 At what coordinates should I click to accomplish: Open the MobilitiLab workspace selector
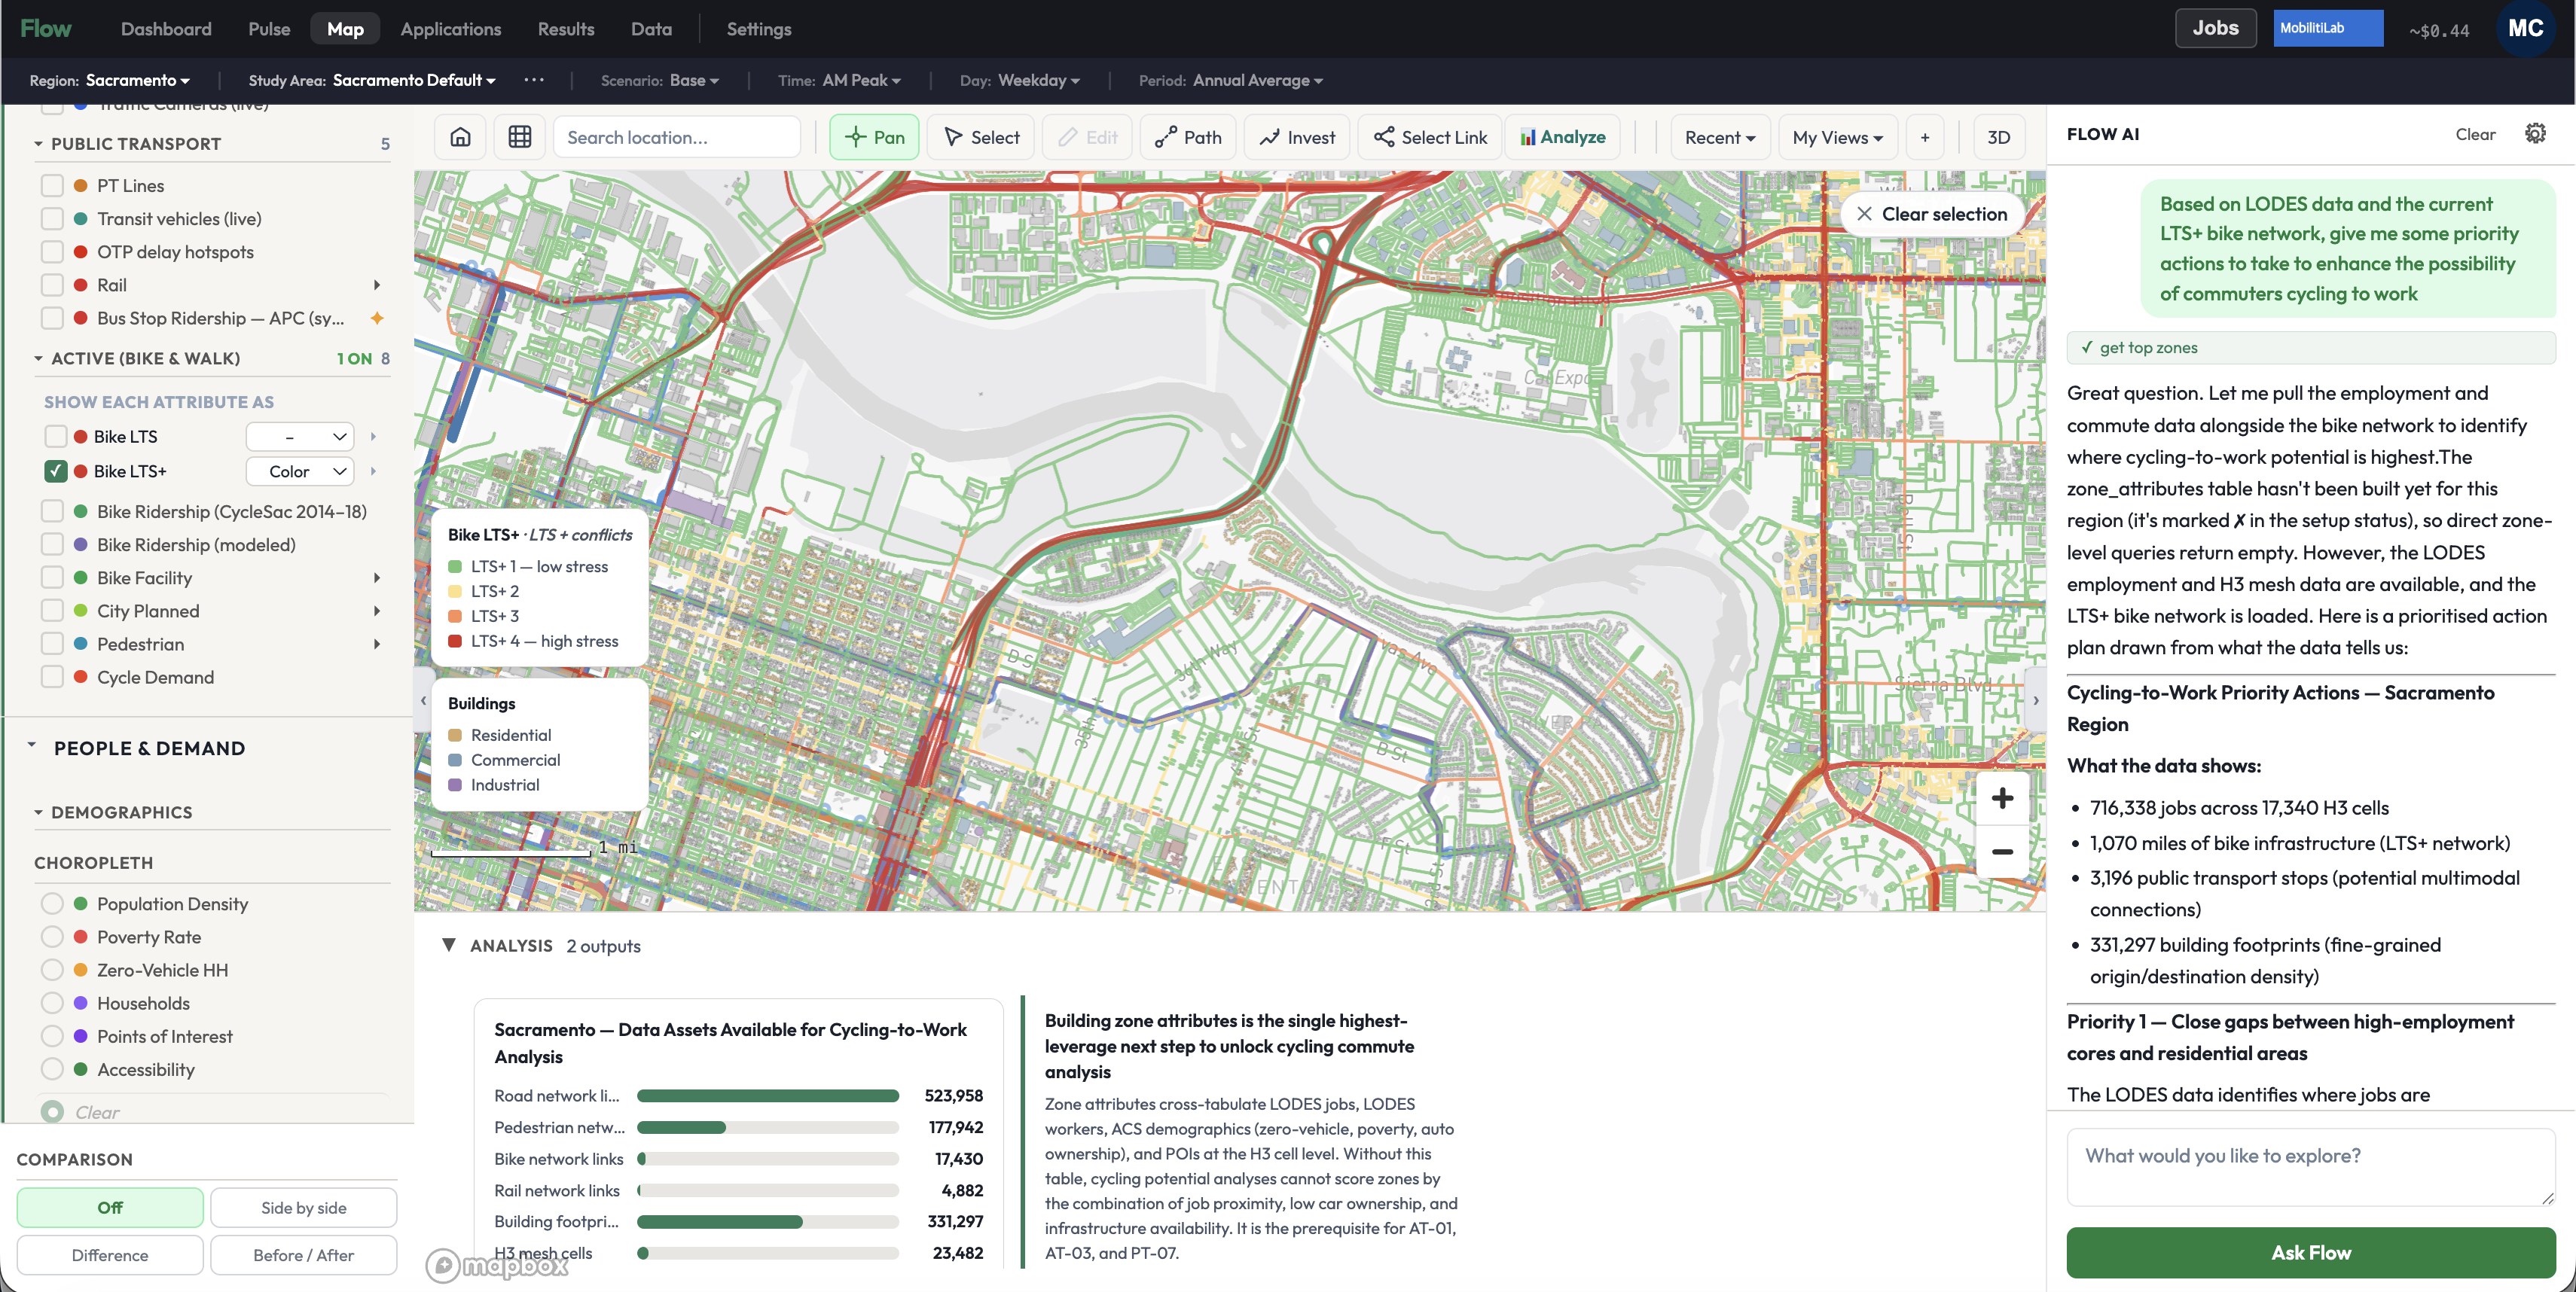(2327, 28)
